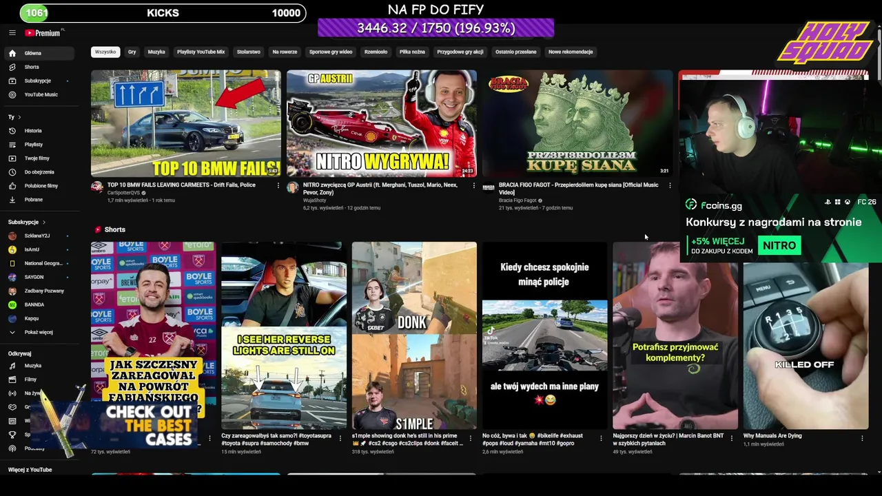
Task: Open options for s1mple donk short
Action: click(471, 438)
